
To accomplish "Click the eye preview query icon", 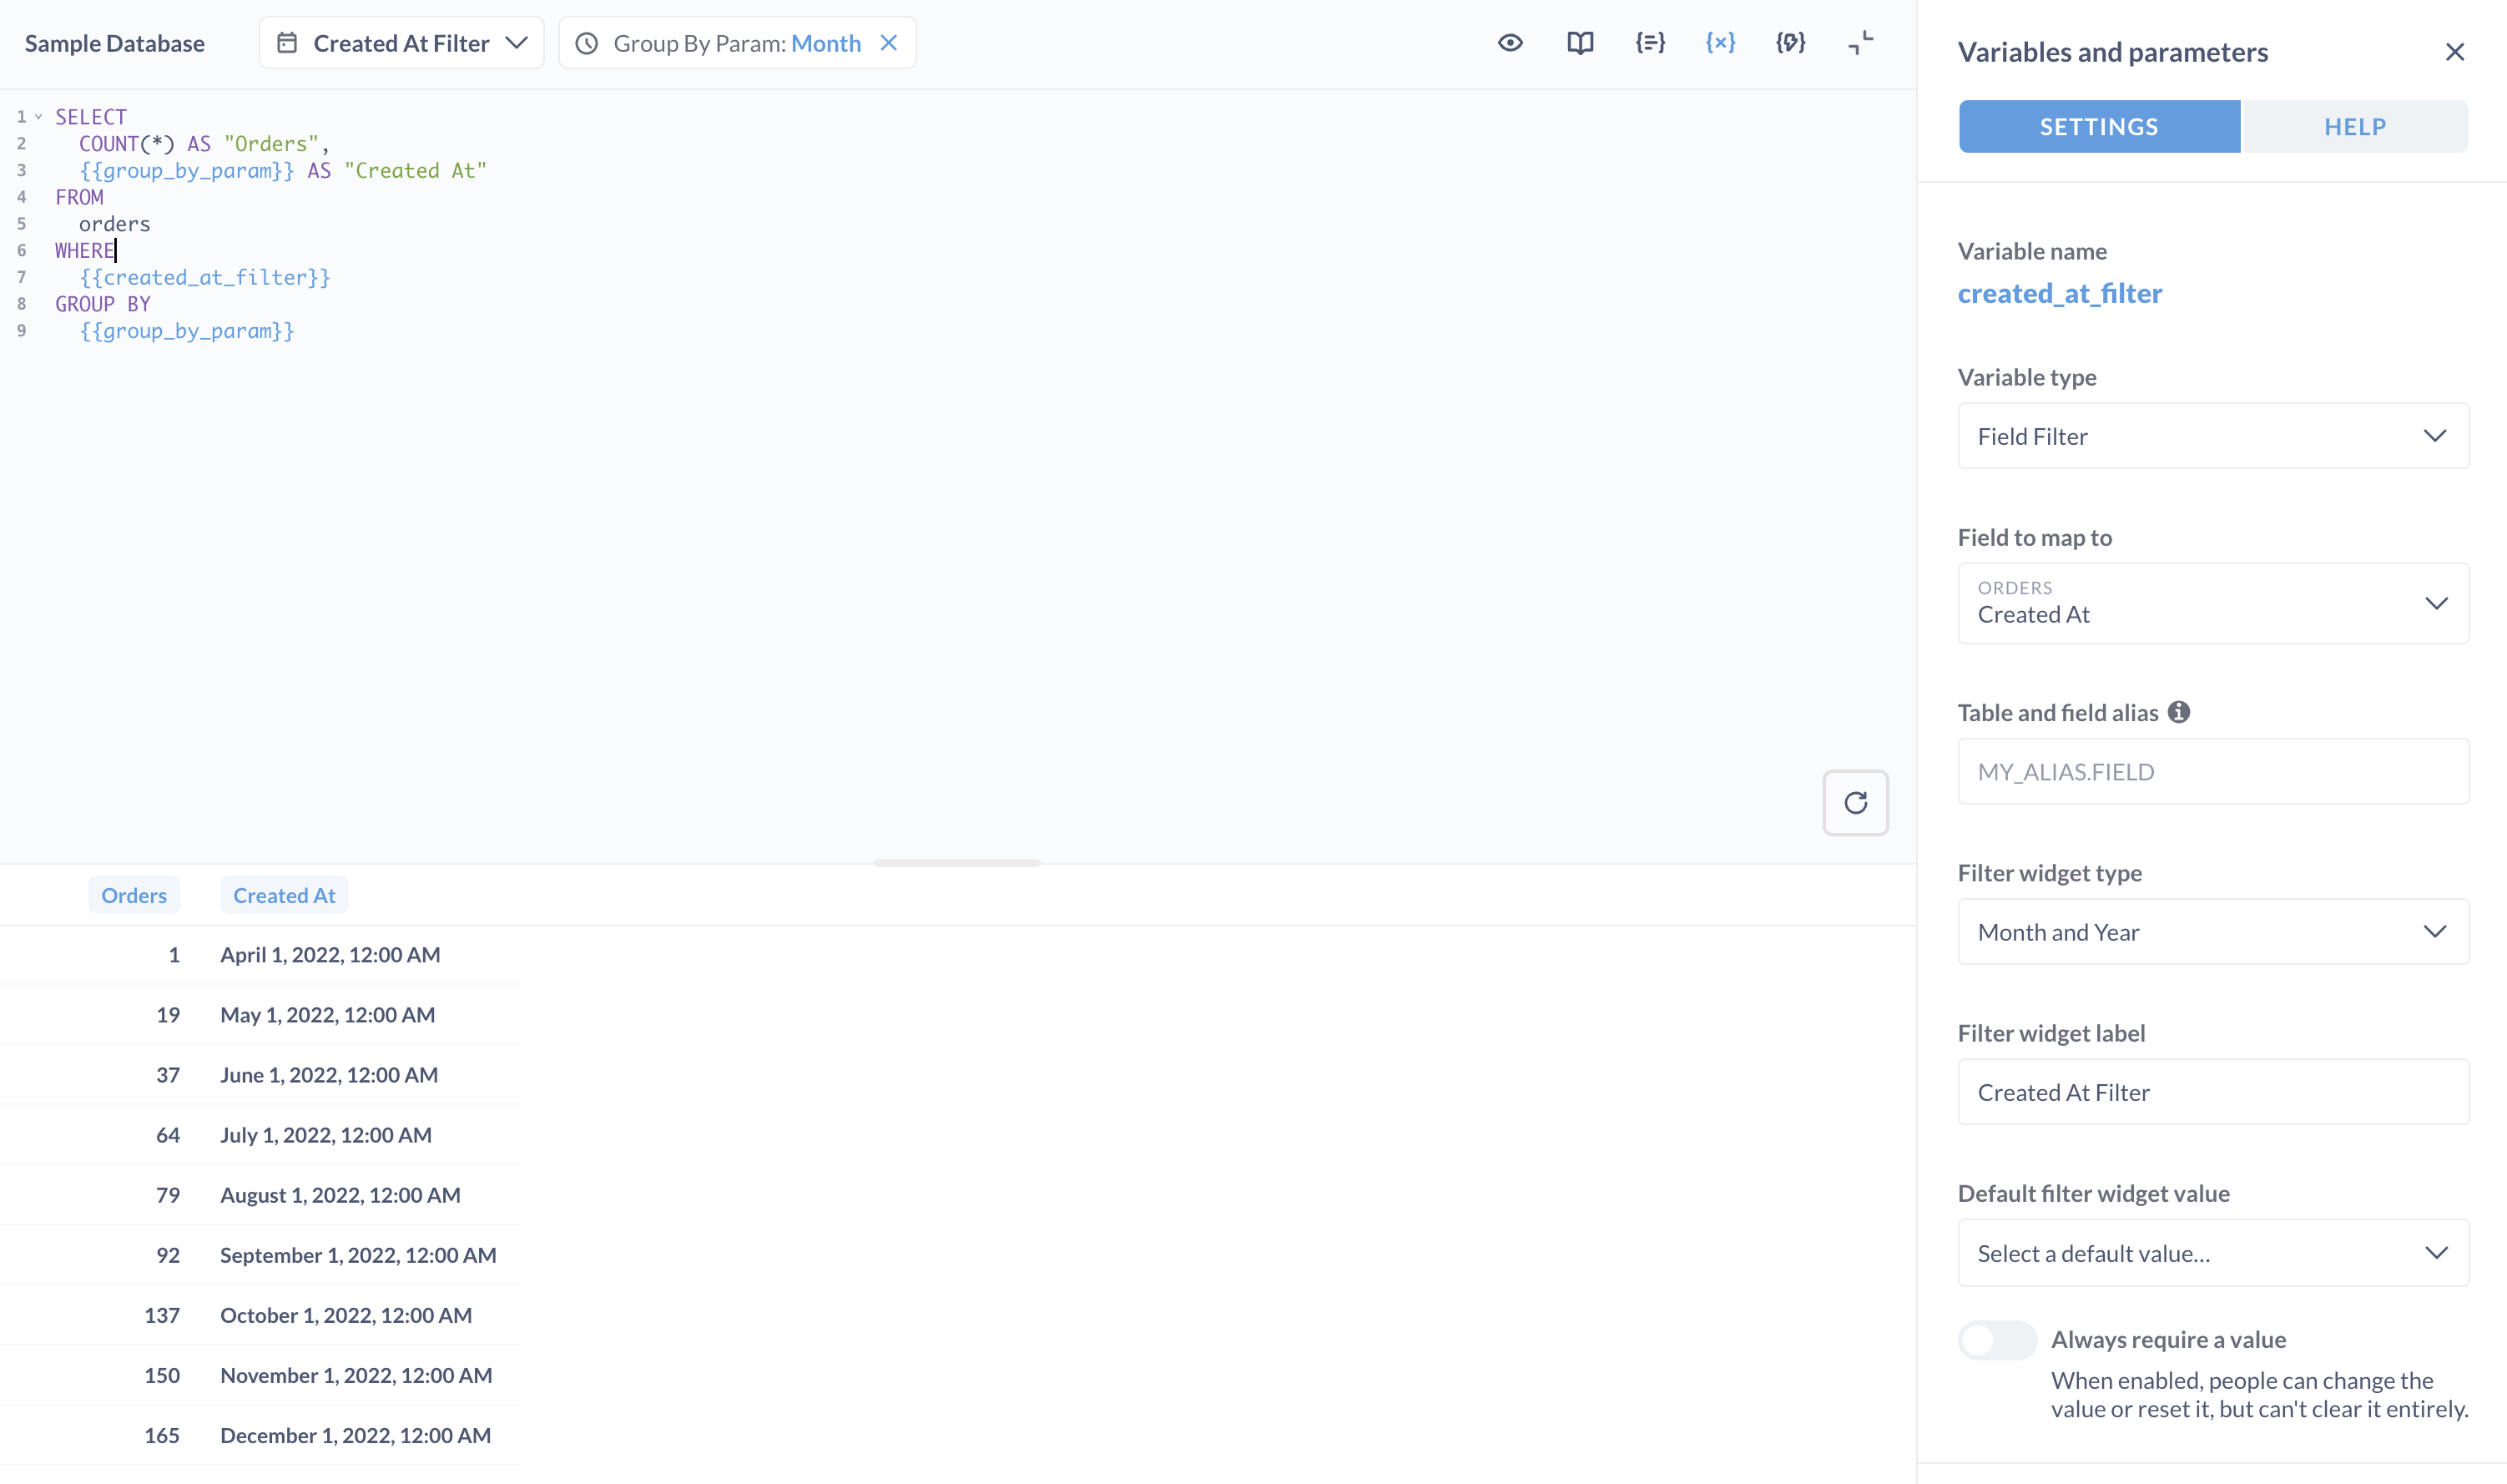I will click(1510, 43).
